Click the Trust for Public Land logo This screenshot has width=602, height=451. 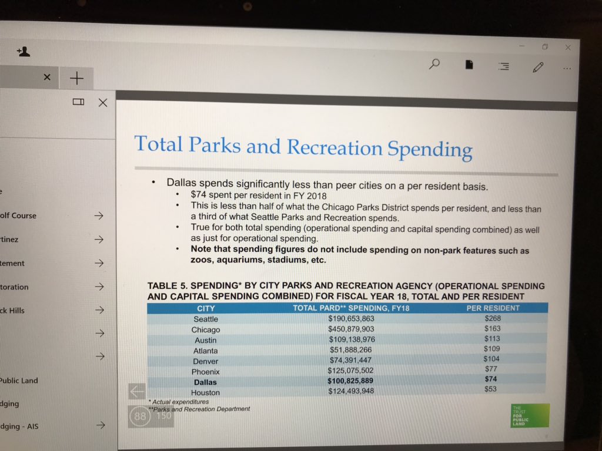530,416
